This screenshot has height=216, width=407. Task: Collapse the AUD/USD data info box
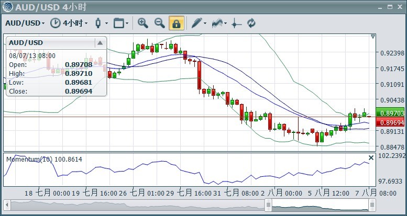click(x=100, y=43)
